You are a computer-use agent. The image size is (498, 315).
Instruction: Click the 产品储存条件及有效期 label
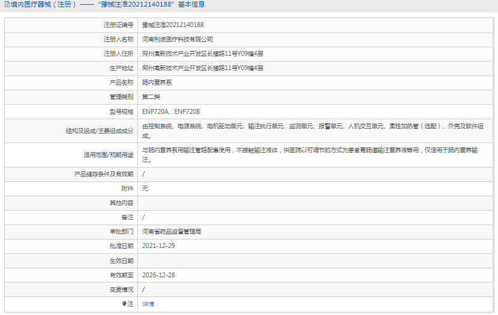pos(104,174)
